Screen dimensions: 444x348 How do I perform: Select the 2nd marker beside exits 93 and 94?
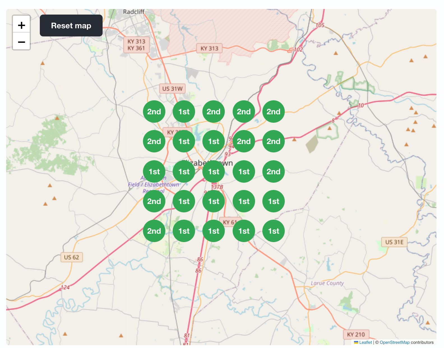tap(244, 141)
